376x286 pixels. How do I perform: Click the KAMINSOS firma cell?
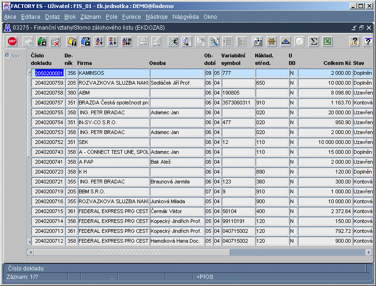[113, 73]
